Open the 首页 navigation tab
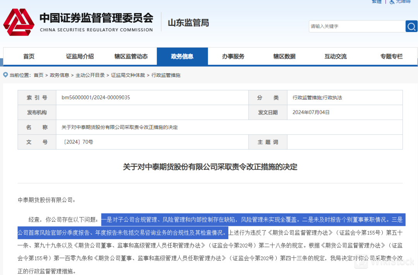 [x=29, y=56]
